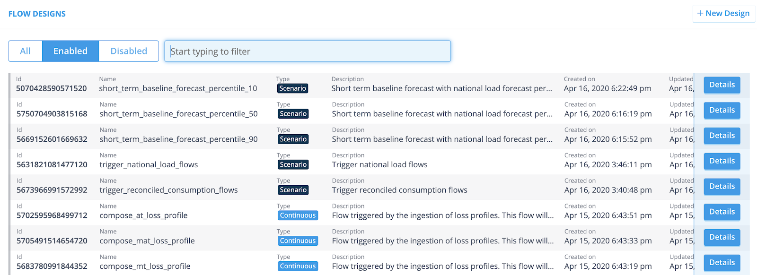Viewport: 757px width, 275px height.
Task: Focus the Start typing to filter field
Action: [308, 51]
